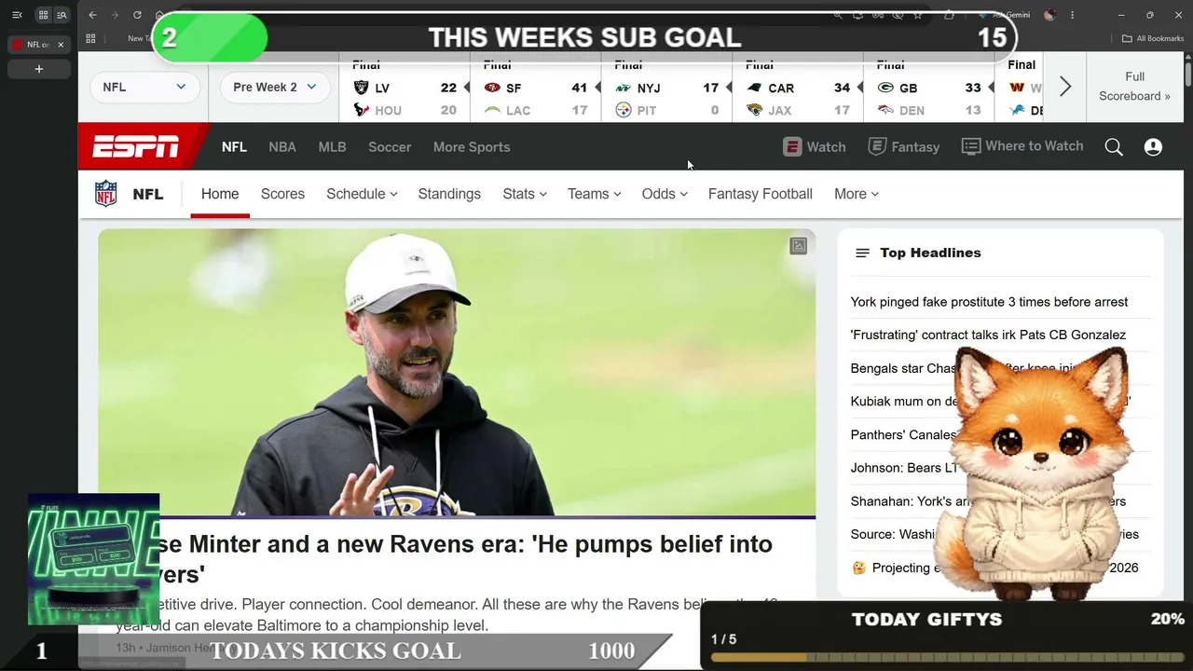The height and width of the screenshot is (671, 1193).
Task: Click the Fantasy link in the top bar
Action: coord(904,146)
